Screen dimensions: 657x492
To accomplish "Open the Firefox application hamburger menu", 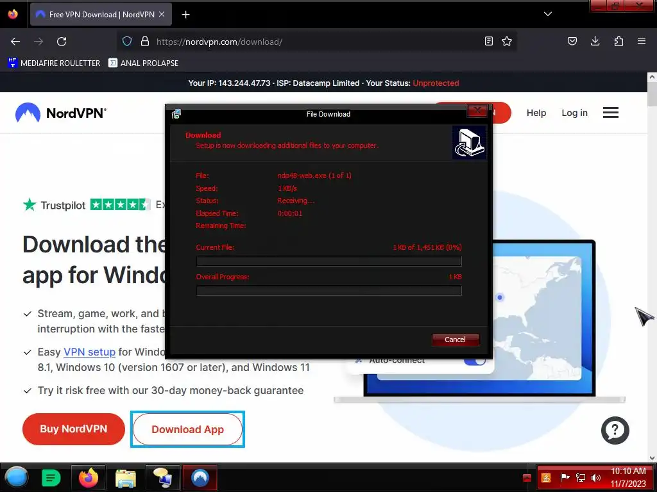I will click(642, 42).
